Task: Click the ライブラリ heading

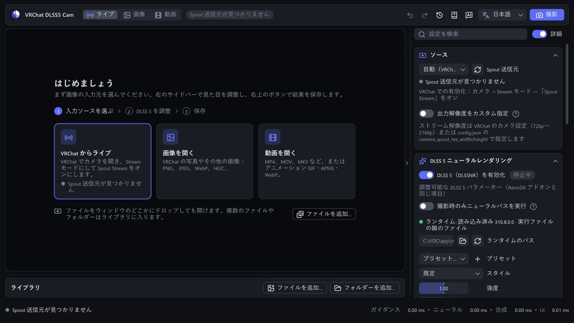Action: (x=25, y=288)
